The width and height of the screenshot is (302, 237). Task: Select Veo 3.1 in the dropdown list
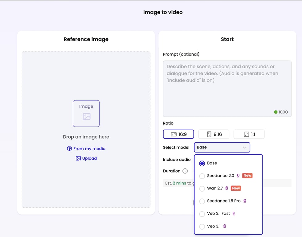tap(202, 227)
